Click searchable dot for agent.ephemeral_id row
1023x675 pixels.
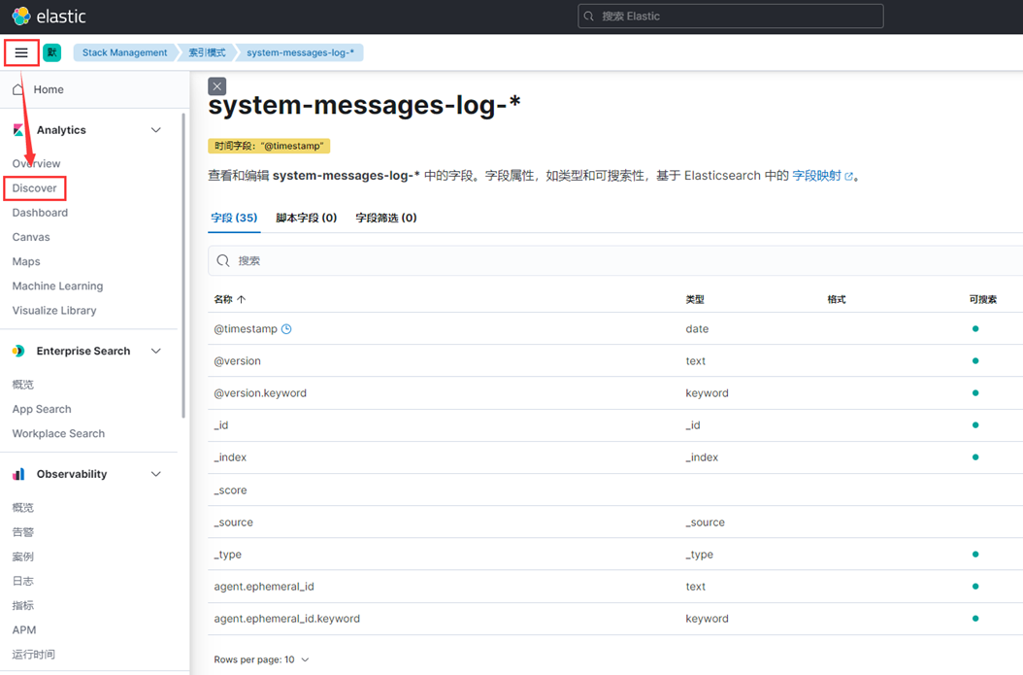975,587
